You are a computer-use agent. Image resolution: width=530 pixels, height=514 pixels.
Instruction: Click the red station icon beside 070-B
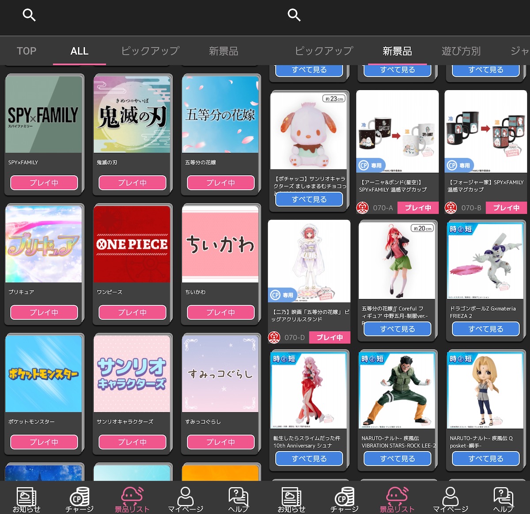451,208
